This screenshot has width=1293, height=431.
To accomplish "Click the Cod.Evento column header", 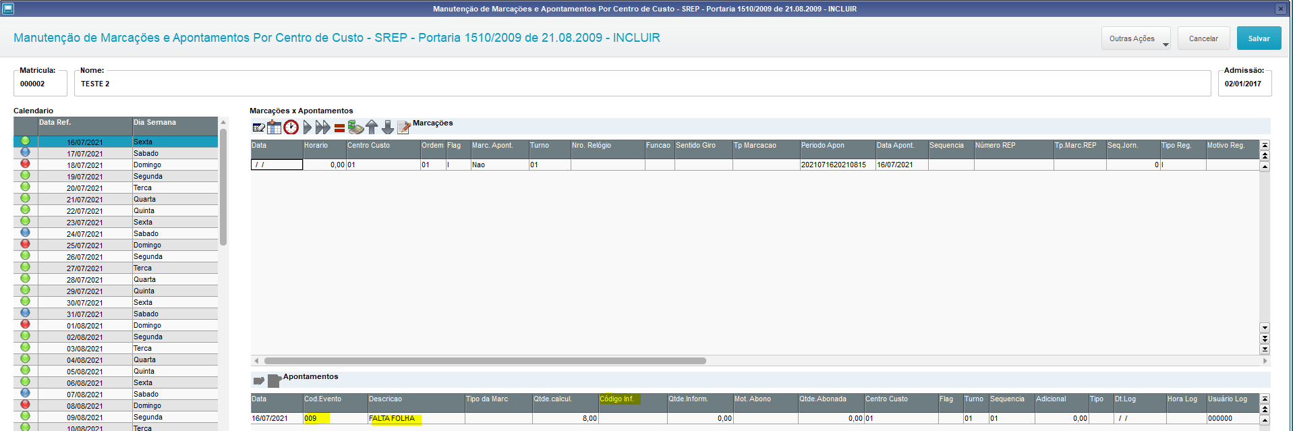I will (x=335, y=403).
